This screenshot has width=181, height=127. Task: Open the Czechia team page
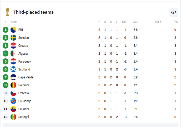[x=24, y=93]
